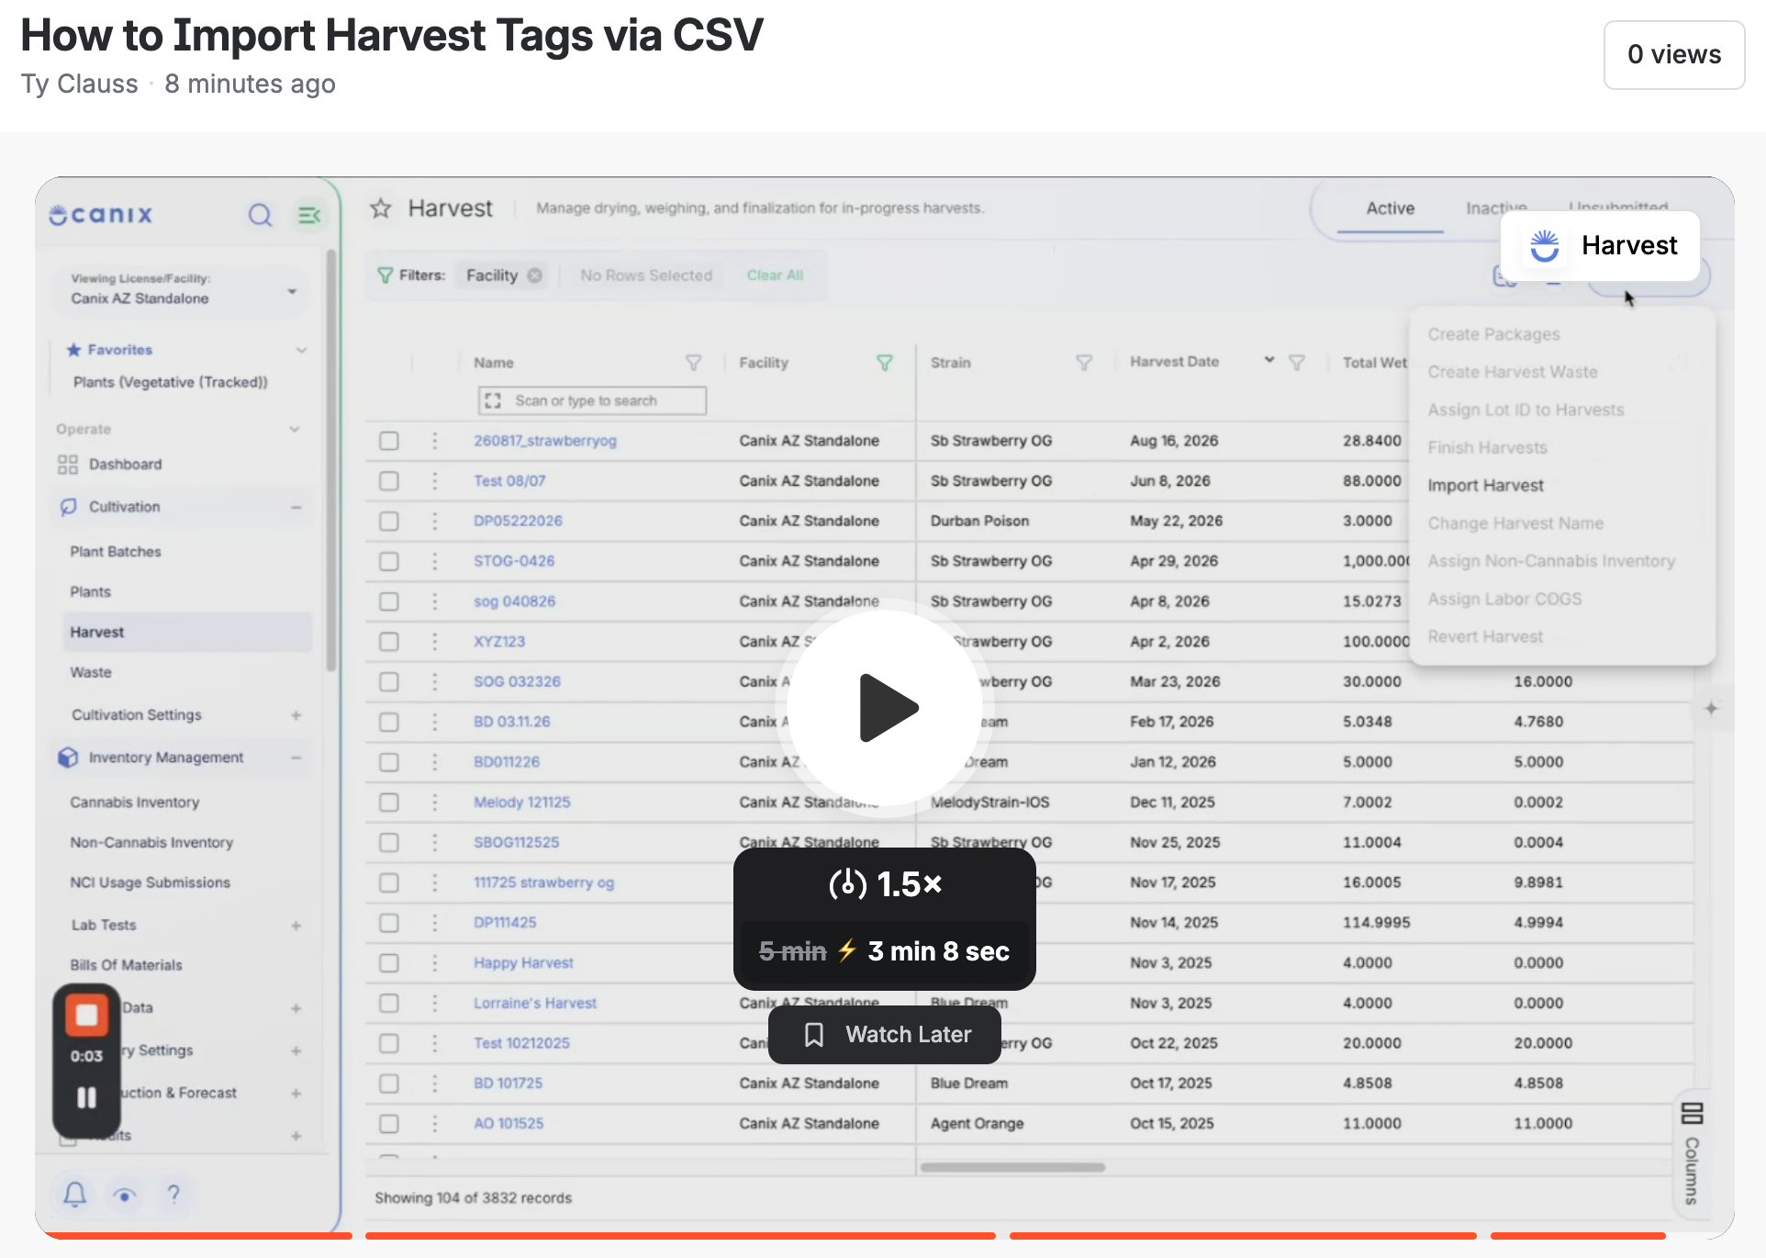
Task: Choose Import Harvest from the dropdown menu
Action: (1485, 486)
